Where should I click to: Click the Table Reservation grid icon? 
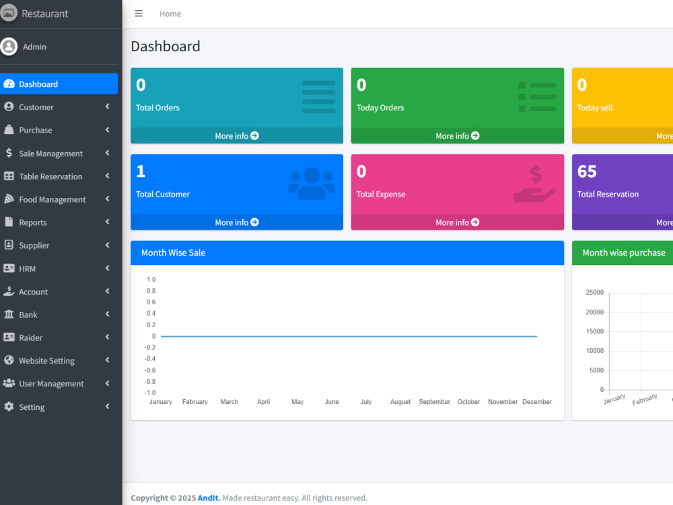pos(9,176)
